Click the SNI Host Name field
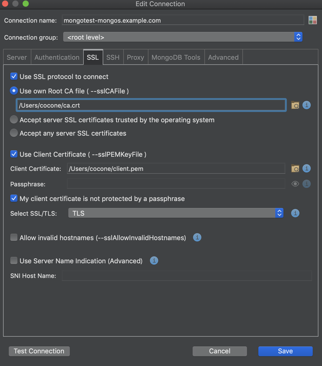 point(187,275)
